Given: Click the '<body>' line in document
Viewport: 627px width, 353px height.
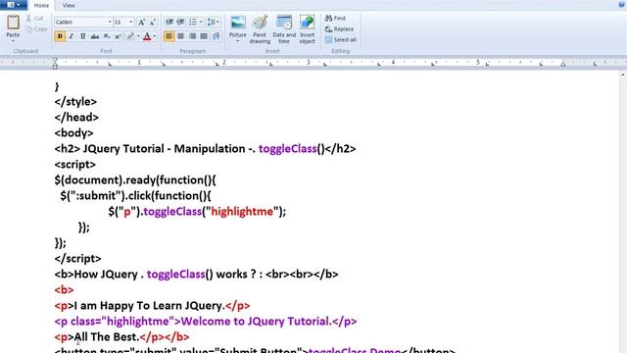Looking at the screenshot, I should click(x=74, y=133).
